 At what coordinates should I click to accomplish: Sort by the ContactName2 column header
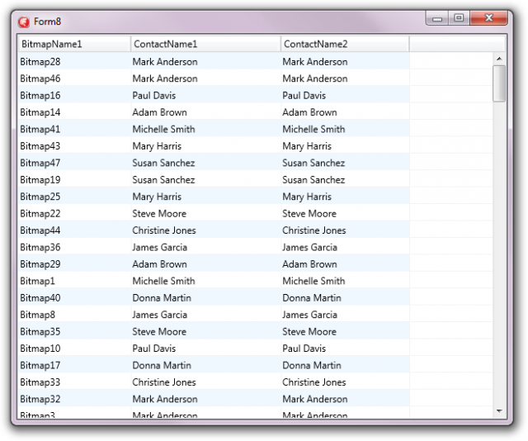(345, 44)
